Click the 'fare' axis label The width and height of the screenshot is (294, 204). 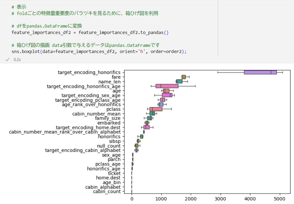pyautogui.click(x=116, y=77)
